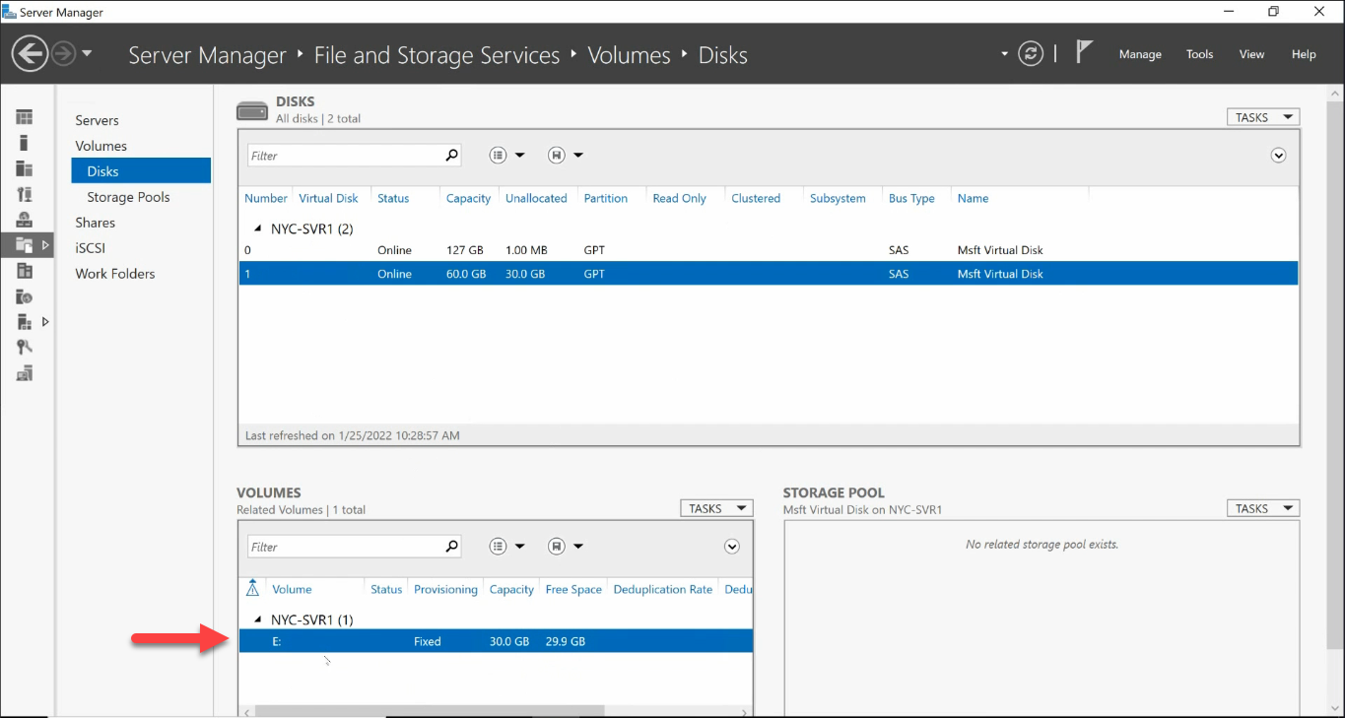
Task: Expand the arrow beside File and Storage Services icon
Action: click(45, 244)
